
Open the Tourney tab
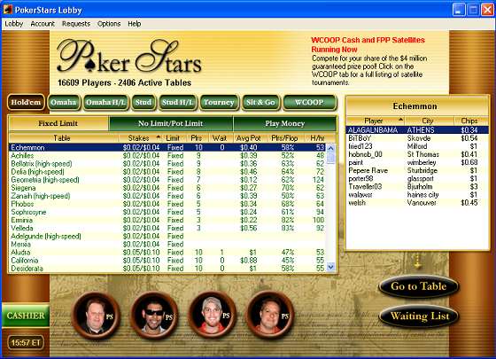[219, 102]
